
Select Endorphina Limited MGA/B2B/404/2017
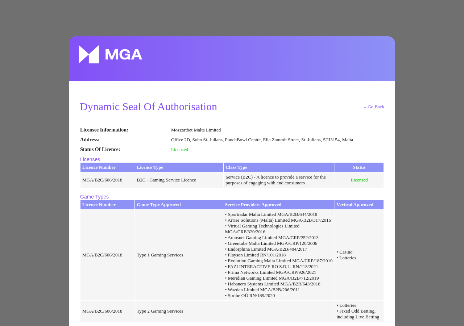(266, 249)
